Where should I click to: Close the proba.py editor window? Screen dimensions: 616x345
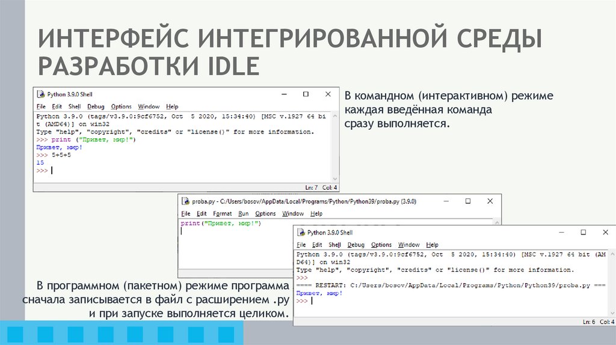(490, 201)
